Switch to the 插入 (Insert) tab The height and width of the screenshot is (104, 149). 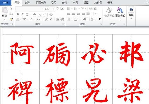coord(27,3)
